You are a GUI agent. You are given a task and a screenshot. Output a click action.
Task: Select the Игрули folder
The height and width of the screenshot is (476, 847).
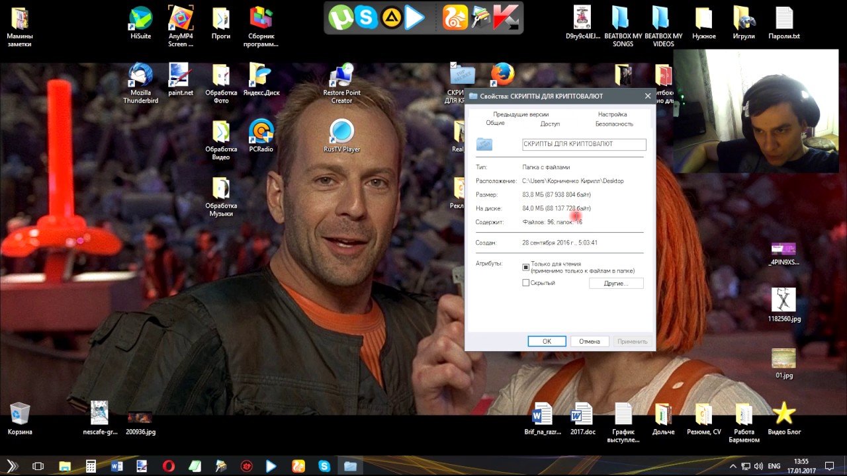[x=744, y=23]
